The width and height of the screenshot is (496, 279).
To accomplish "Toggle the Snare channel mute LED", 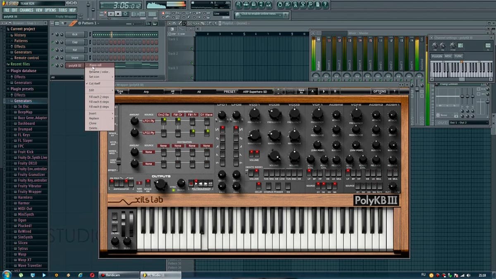I will pyautogui.click(x=53, y=57).
